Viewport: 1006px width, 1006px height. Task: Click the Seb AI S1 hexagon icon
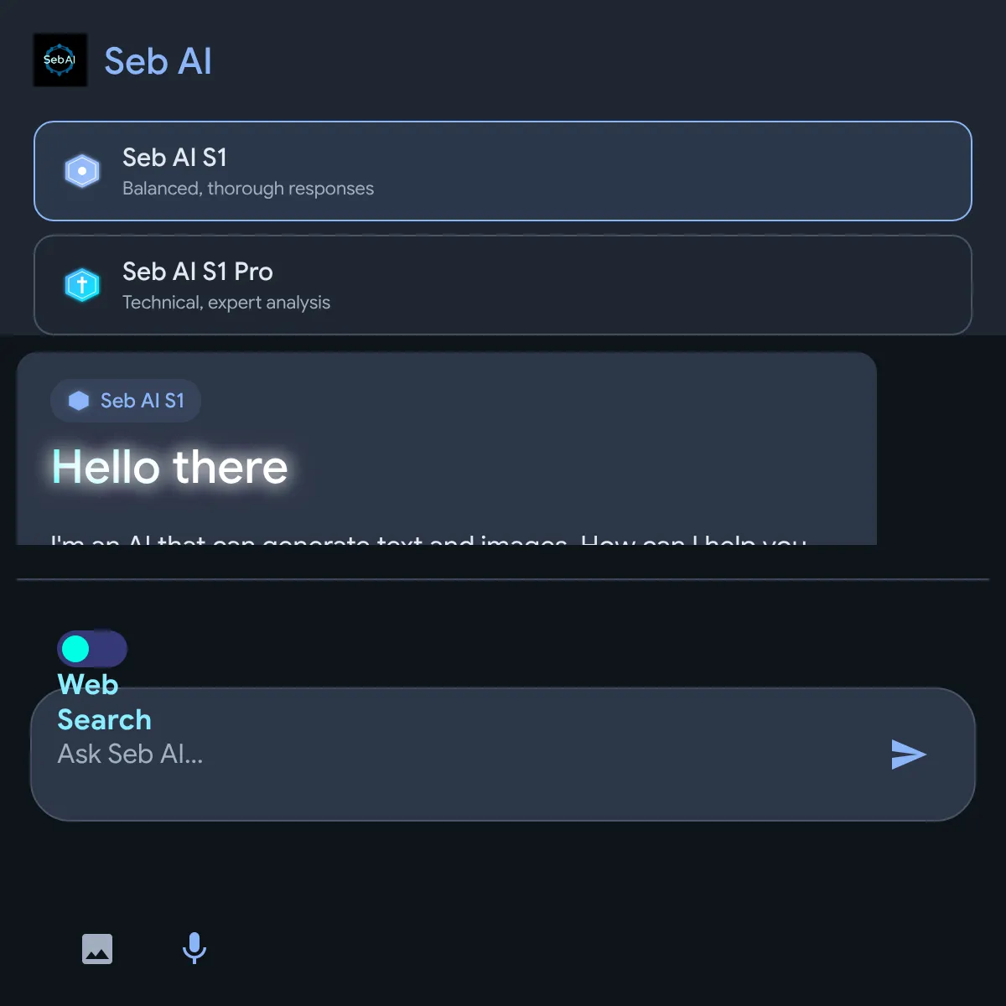click(x=82, y=171)
